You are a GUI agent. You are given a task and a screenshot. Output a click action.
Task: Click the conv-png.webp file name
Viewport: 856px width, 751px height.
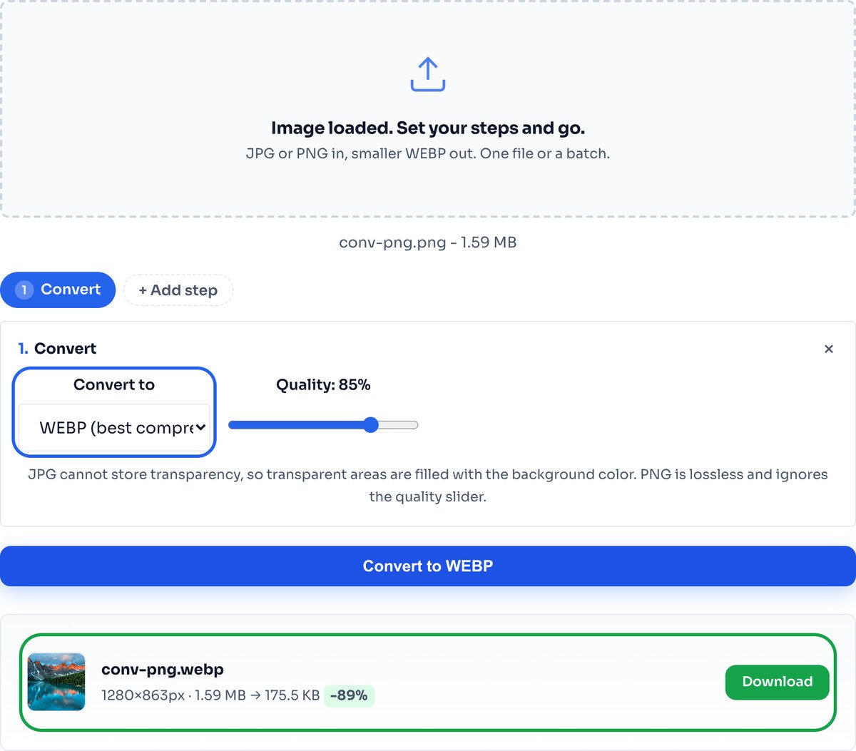pyautogui.click(x=163, y=670)
